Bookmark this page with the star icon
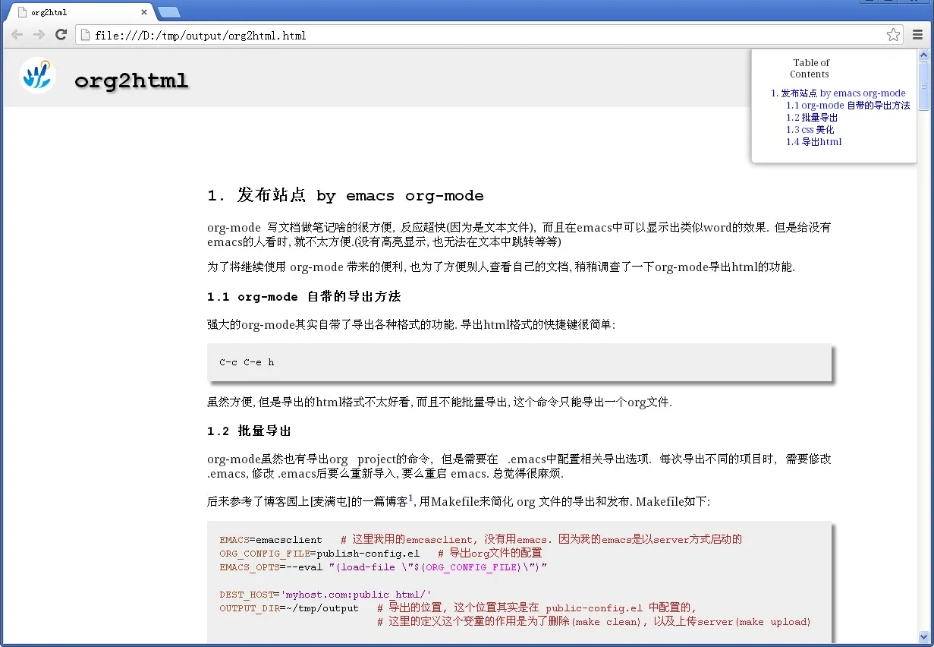The width and height of the screenshot is (934, 647). pyautogui.click(x=894, y=35)
